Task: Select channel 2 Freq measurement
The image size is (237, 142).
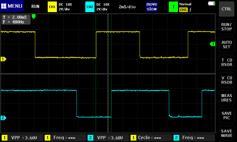Action: pos(194,138)
